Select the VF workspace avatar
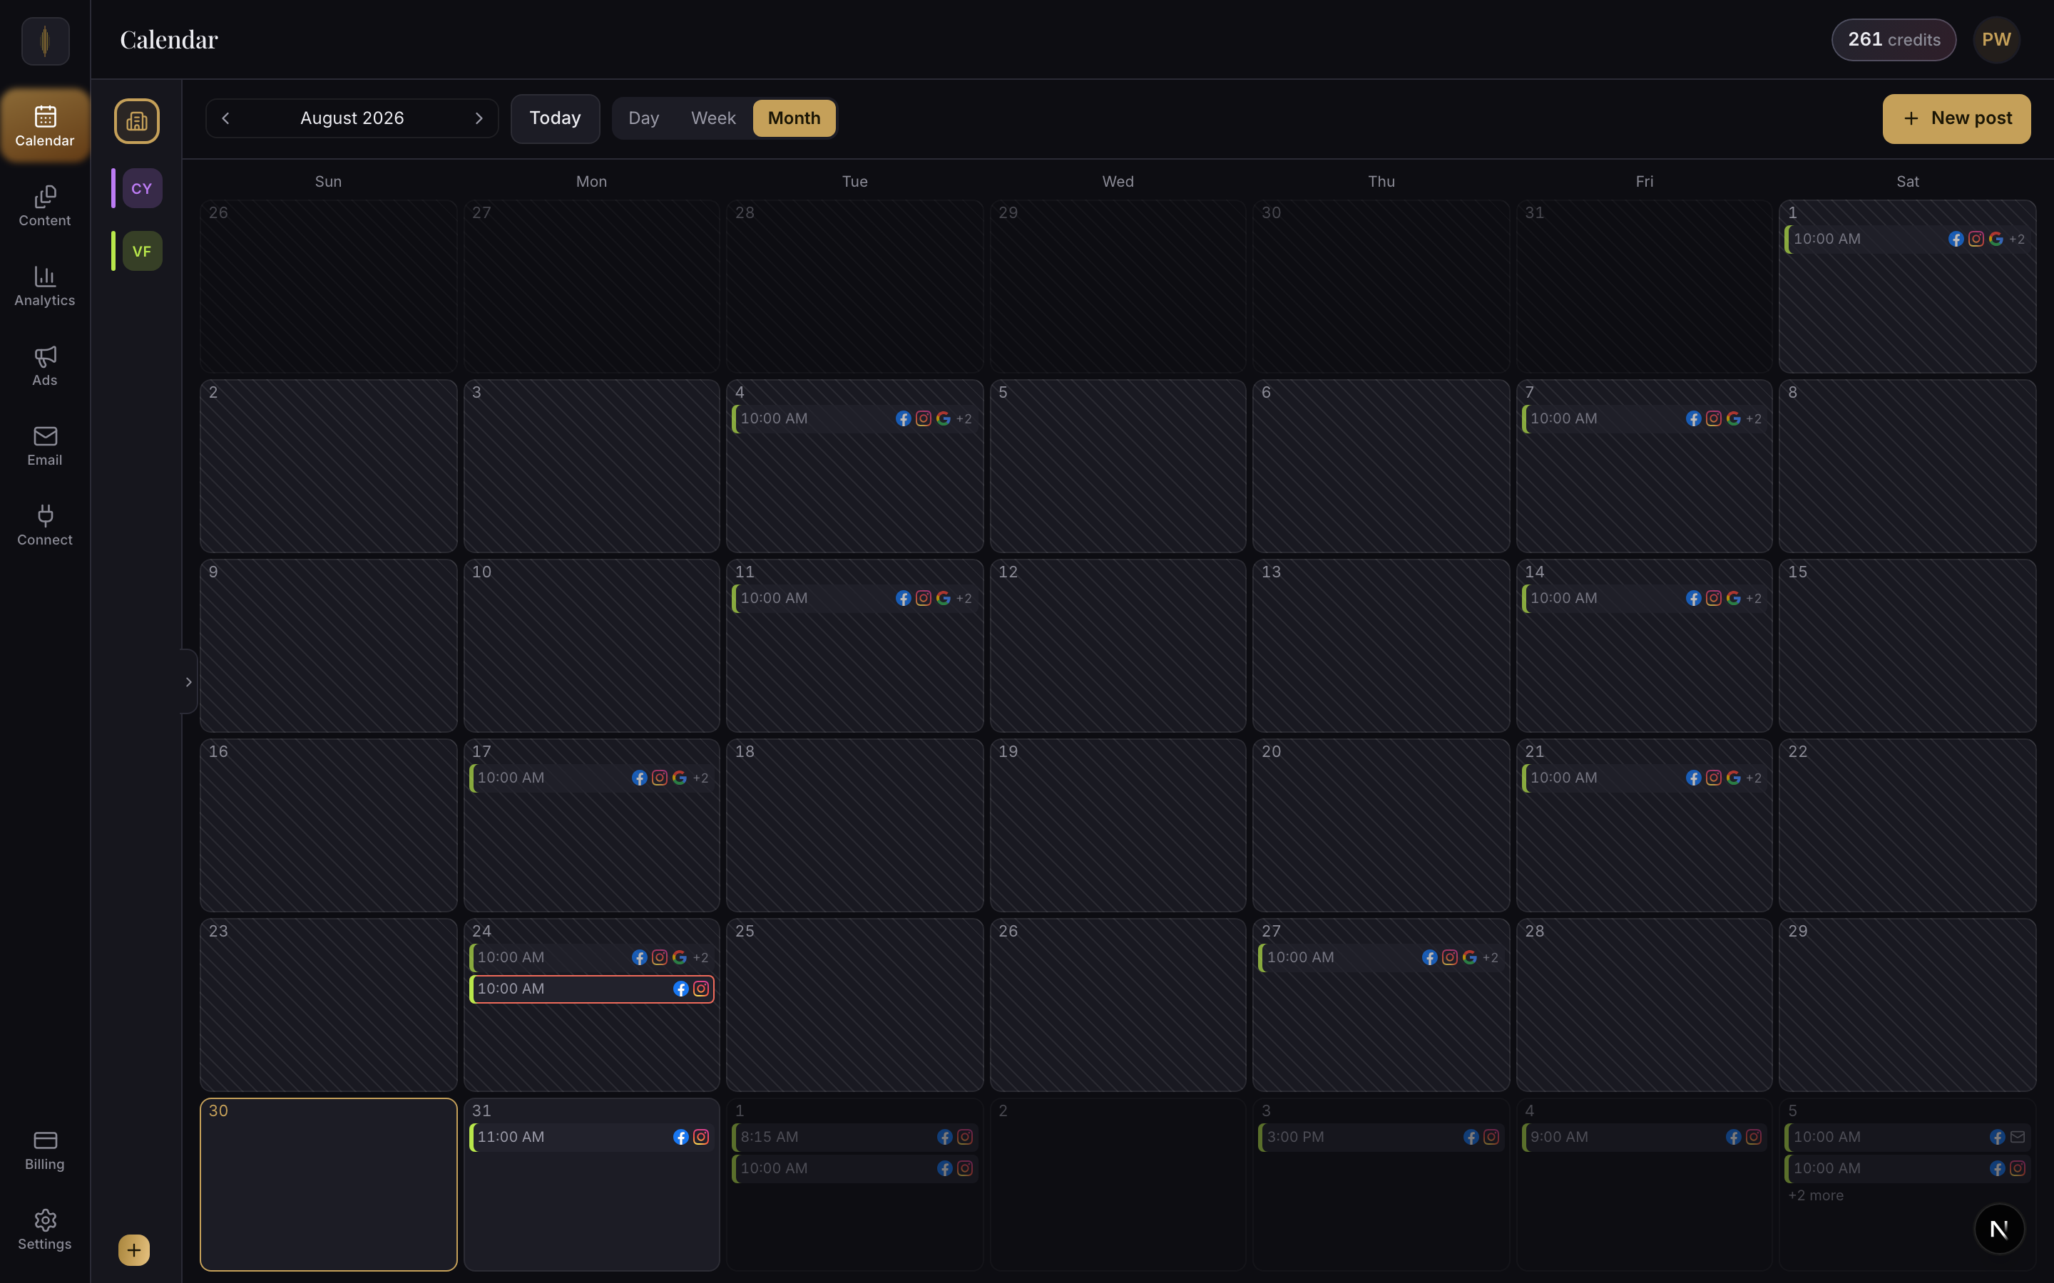The image size is (2054, 1283). 142,251
